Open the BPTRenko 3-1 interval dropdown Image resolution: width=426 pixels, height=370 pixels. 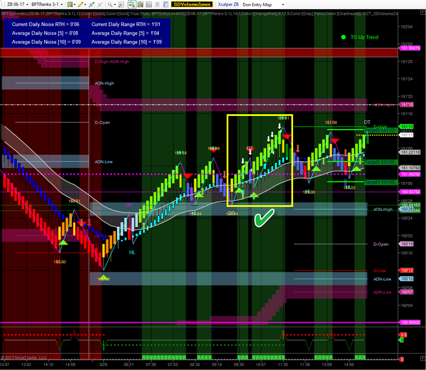pos(47,5)
